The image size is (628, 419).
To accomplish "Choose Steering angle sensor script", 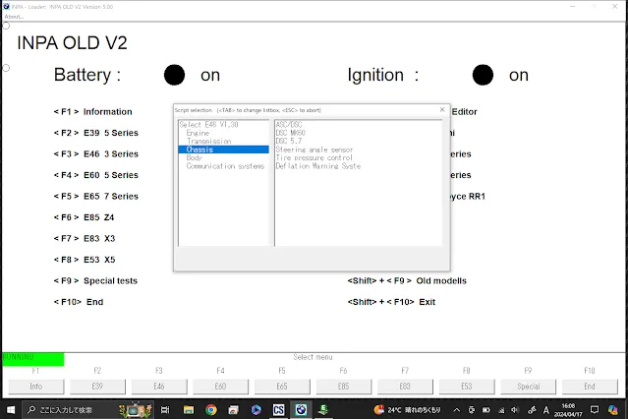I will [x=314, y=150].
